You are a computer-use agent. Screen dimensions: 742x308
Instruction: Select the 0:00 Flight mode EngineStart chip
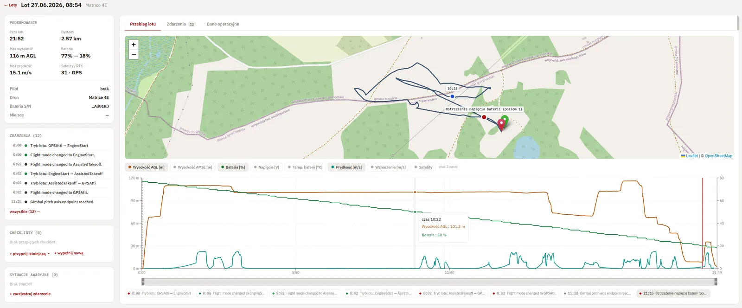[x=231, y=293]
